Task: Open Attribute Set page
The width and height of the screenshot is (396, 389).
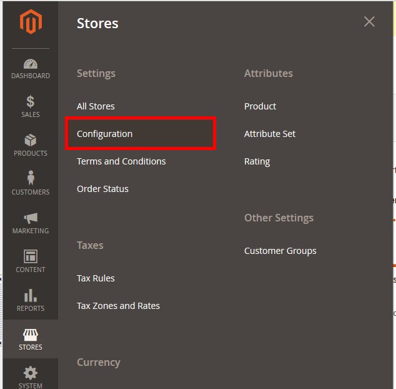Action: pyautogui.click(x=270, y=134)
